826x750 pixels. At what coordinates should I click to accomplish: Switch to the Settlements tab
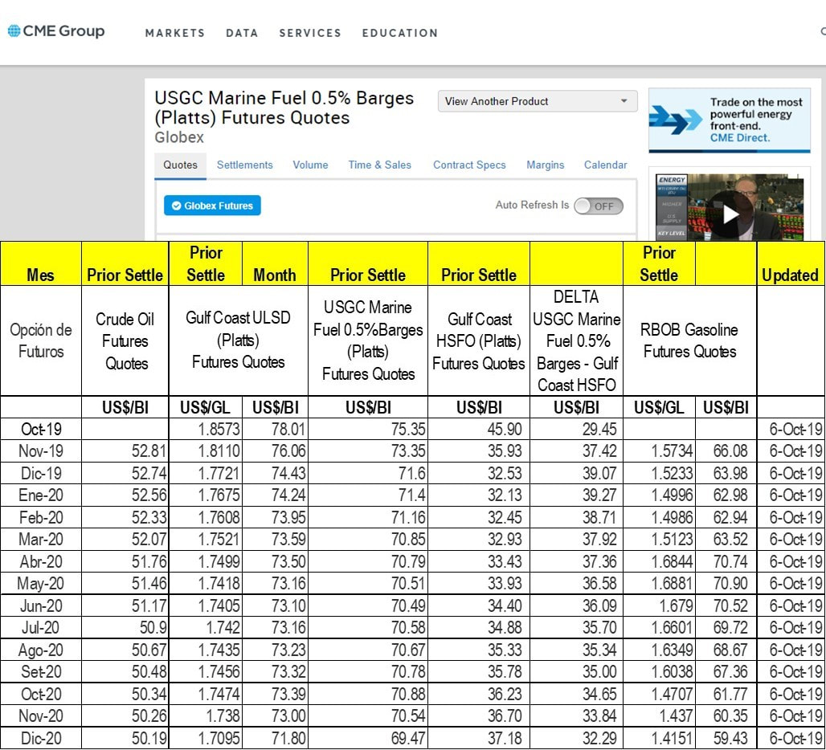245,165
